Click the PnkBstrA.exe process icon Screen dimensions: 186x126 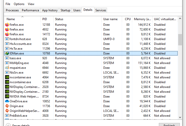pyautogui.click(x=7, y=116)
